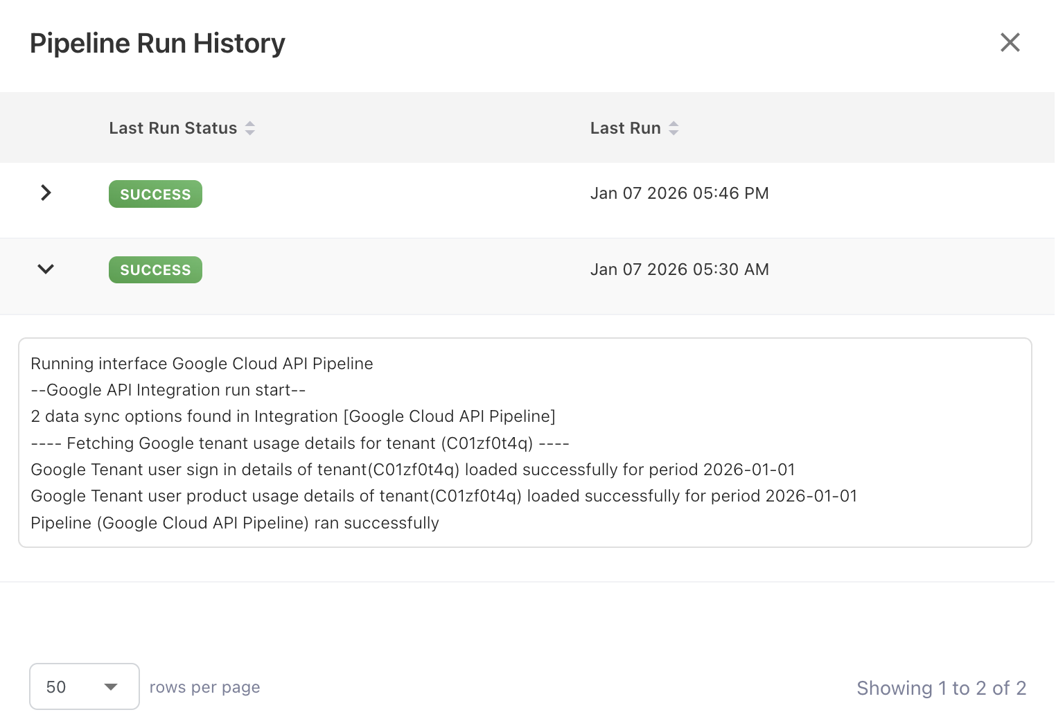The image size is (1056, 719).
Task: Click the 'Running interface Google Cloud API Pipeline' log line
Action: tap(202, 364)
